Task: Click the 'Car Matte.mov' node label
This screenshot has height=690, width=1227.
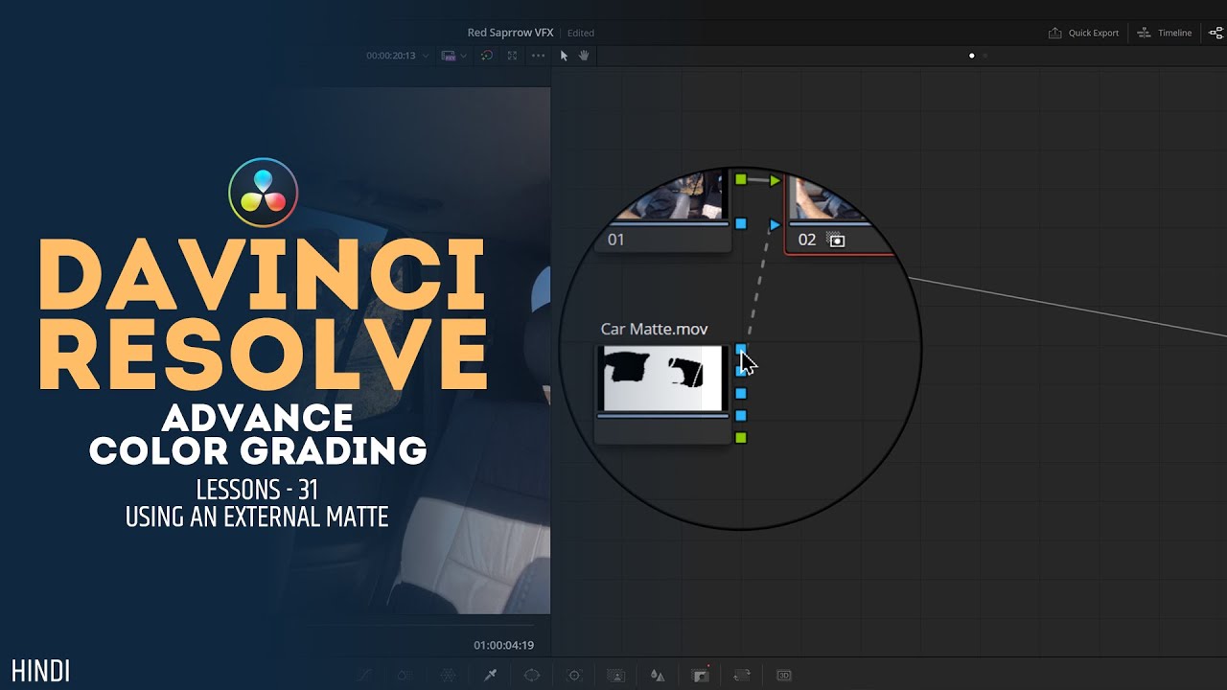Action: click(654, 329)
